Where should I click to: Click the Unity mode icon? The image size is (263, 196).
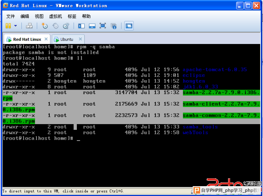pyautogui.click(x=114, y=26)
